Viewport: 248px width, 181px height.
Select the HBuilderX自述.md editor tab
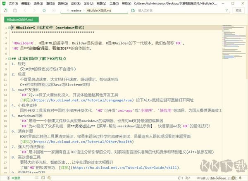pos(21,19)
